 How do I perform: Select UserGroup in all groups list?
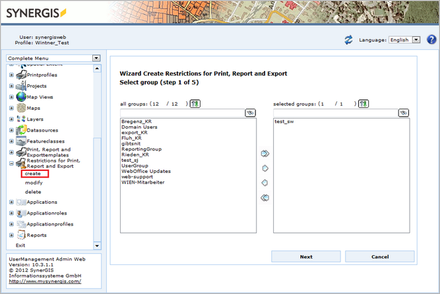coord(135,166)
